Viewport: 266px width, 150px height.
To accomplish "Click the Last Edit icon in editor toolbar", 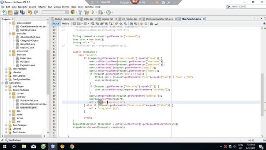I will [x=74, y=24].
